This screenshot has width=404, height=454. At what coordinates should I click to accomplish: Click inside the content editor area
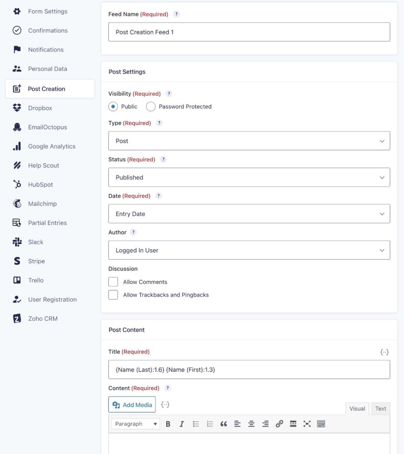click(x=249, y=443)
